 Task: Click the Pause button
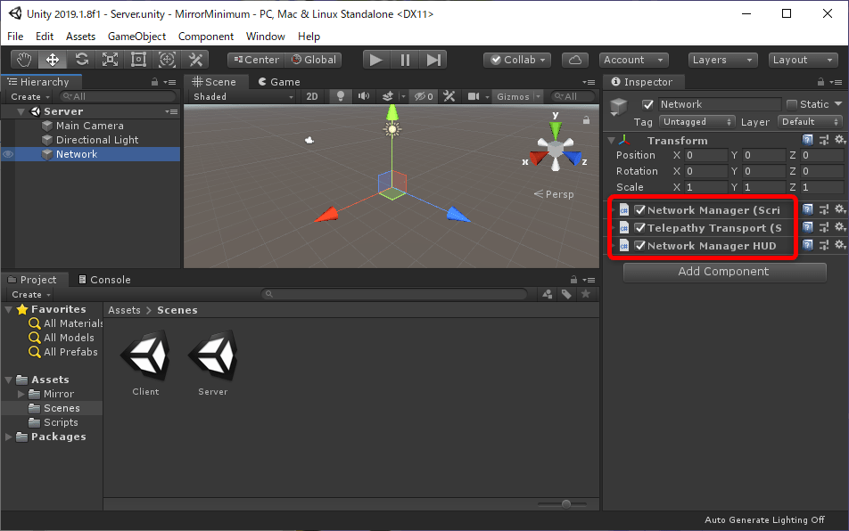coord(405,60)
